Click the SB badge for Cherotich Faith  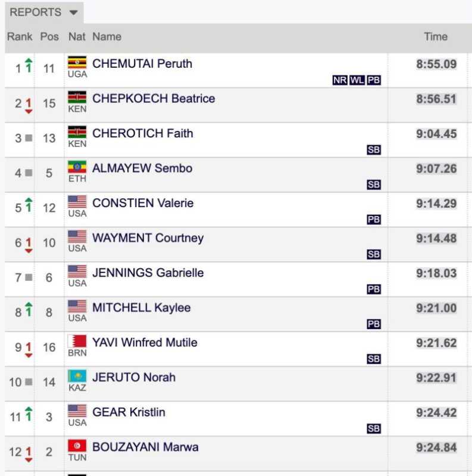(x=374, y=150)
